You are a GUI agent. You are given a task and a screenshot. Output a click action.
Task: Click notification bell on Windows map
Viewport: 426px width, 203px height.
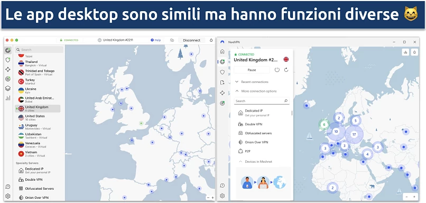click(x=414, y=52)
